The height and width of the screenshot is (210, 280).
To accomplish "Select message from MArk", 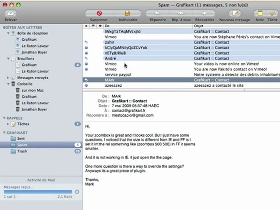I will pos(181,80).
